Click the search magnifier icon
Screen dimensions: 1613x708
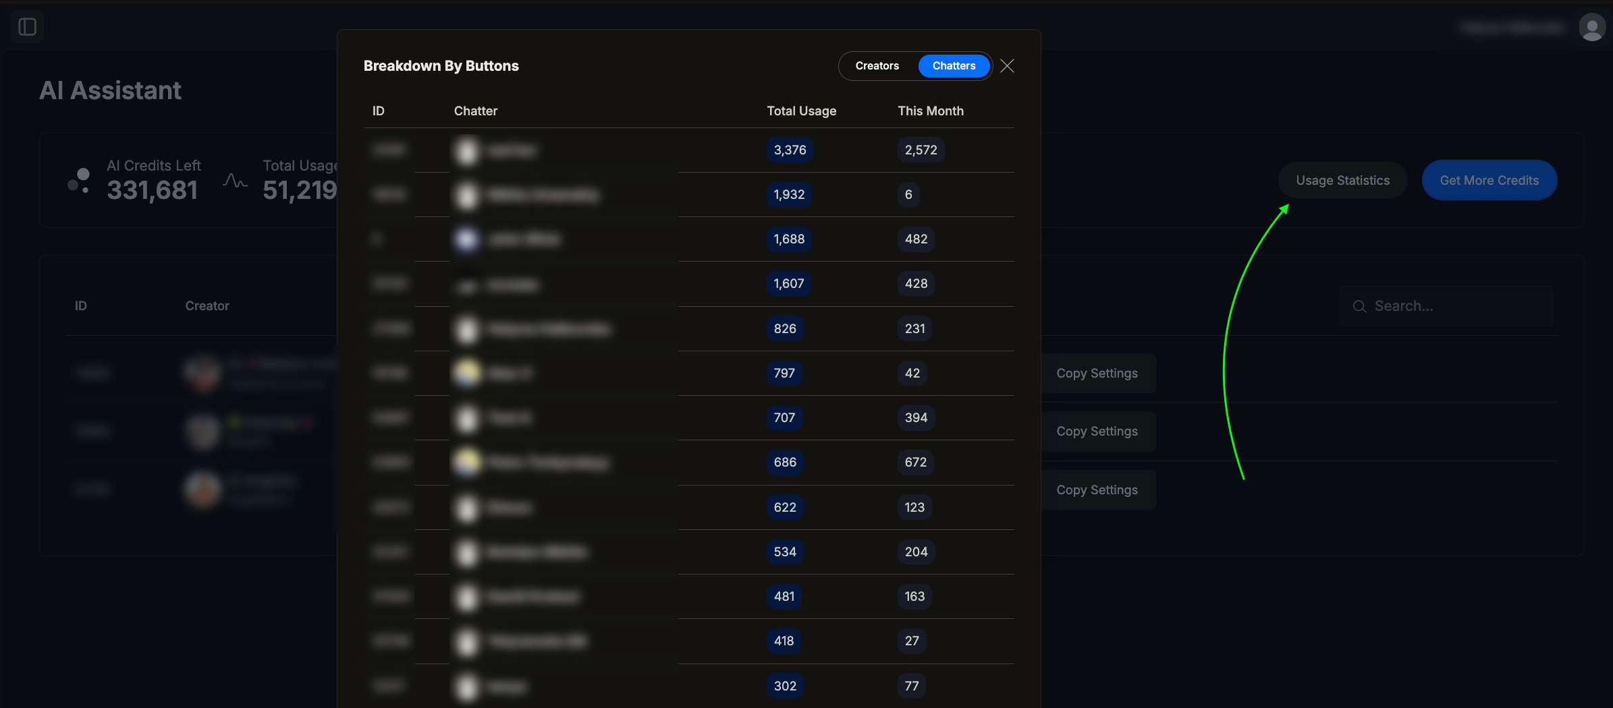click(1359, 307)
